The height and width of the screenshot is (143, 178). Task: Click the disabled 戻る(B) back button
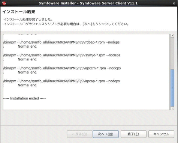point(79,134)
